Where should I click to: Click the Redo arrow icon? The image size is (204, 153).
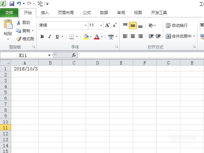(x=29, y=4)
